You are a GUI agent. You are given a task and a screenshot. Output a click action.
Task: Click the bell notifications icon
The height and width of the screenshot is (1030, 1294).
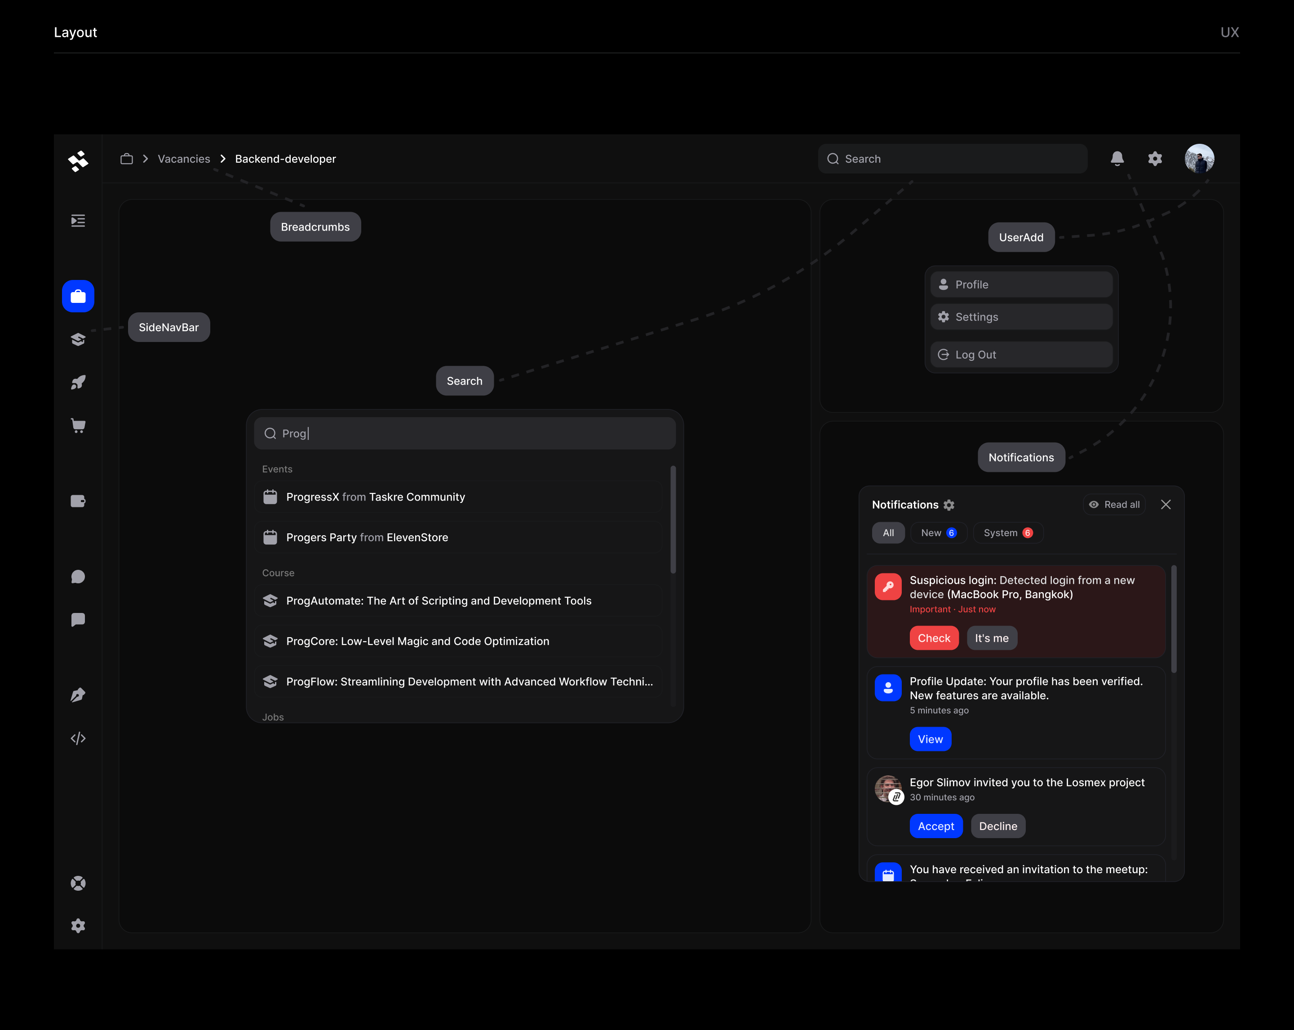coord(1117,159)
